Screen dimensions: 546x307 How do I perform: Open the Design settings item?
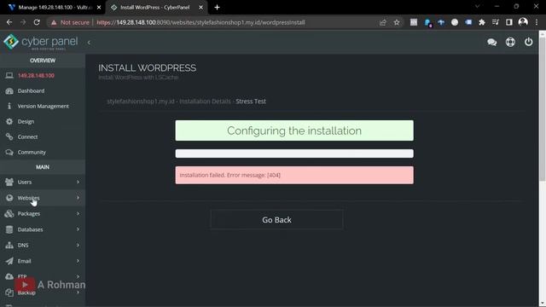click(26, 121)
